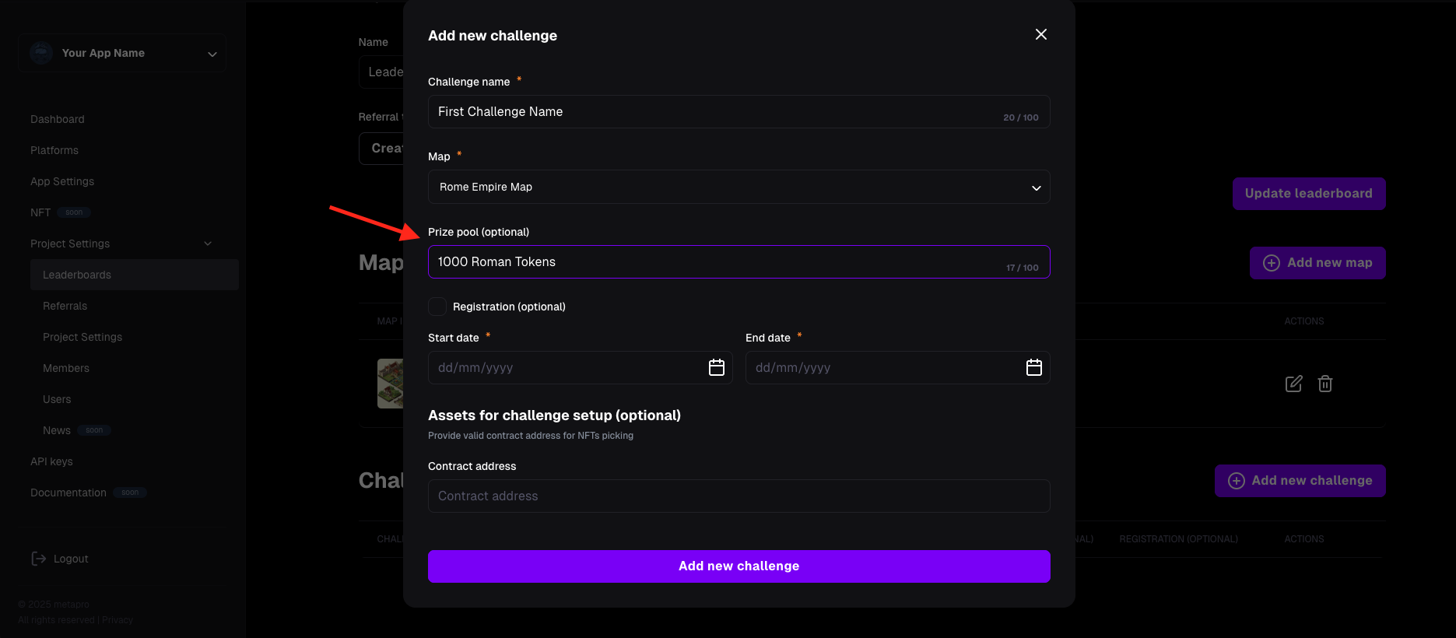Click the plus icon on Add new map
1456x638 pixels.
[1272, 263]
